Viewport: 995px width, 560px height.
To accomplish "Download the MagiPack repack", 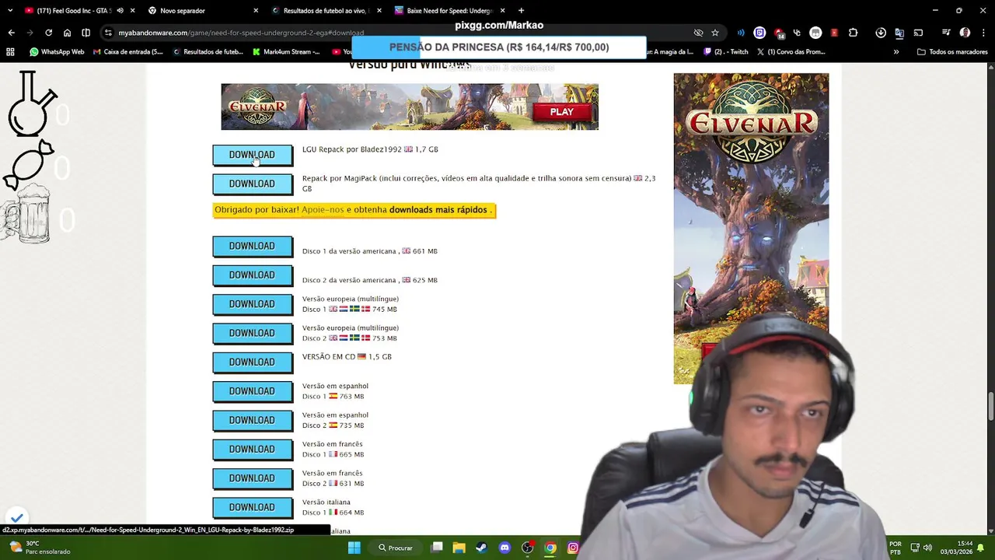I will [x=252, y=184].
